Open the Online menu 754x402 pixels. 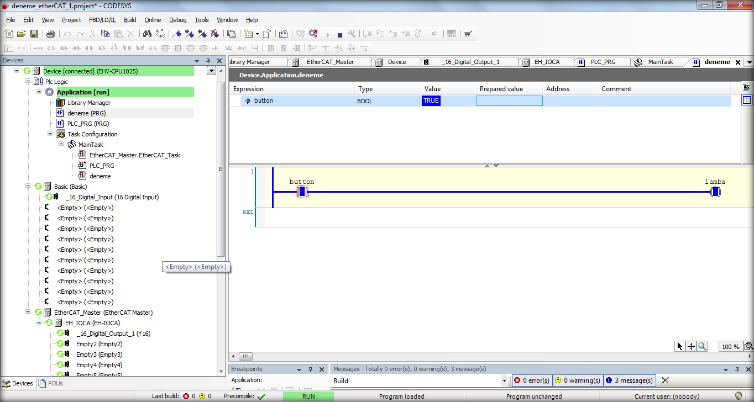153,20
